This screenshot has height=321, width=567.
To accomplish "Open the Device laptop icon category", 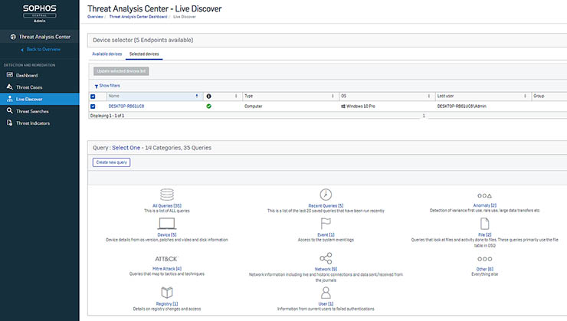I will coord(167,224).
